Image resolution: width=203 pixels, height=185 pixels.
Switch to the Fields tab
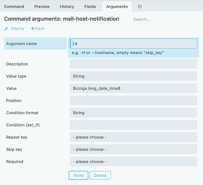pos(90,6)
